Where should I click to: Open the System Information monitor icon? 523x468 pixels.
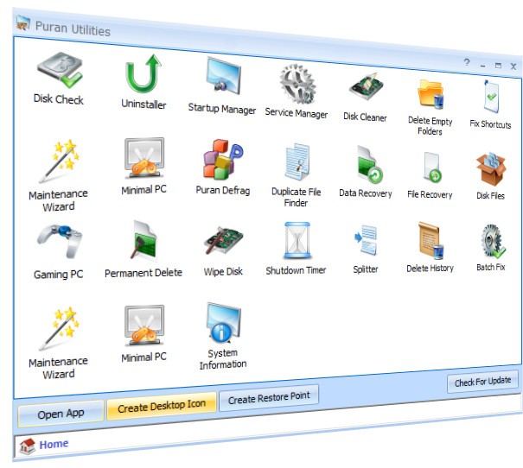point(224,323)
